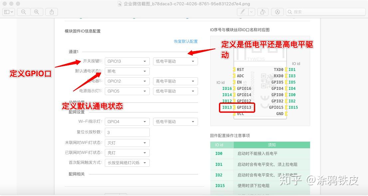
Task: Open the GPIO13 dropdown for 开关按键1
Action: coord(127,61)
